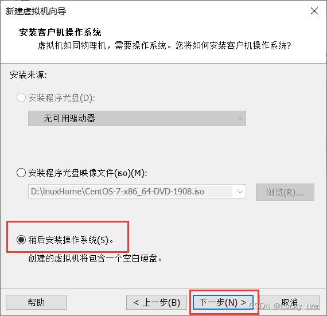
Task: Go back with 上一步(B)
Action: tap(157, 302)
